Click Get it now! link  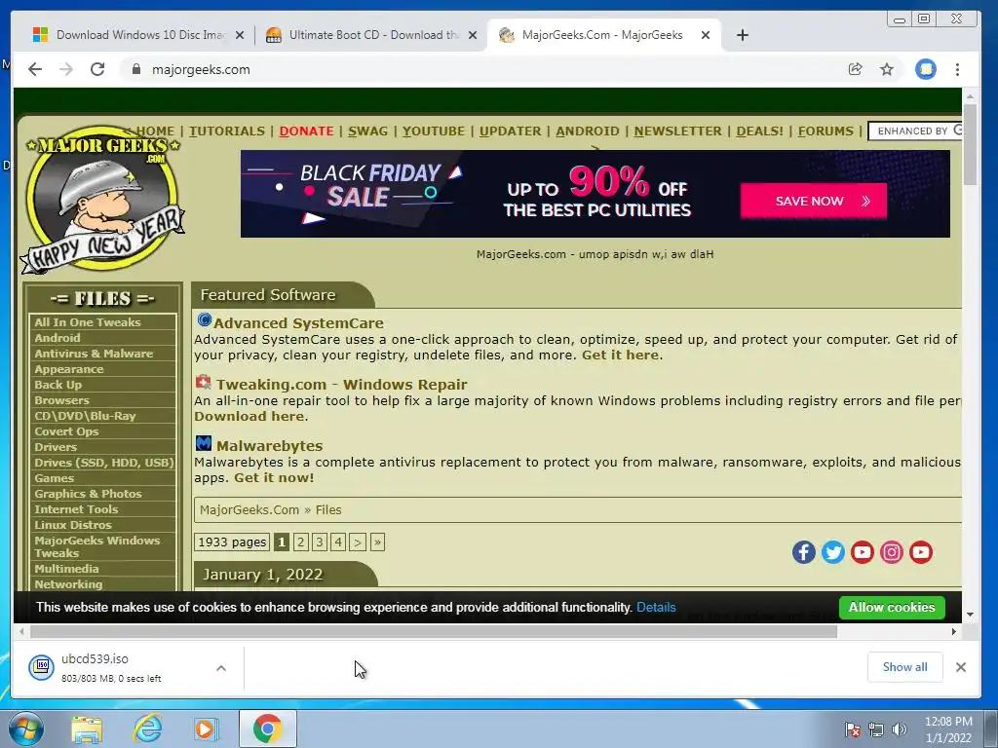(x=274, y=477)
